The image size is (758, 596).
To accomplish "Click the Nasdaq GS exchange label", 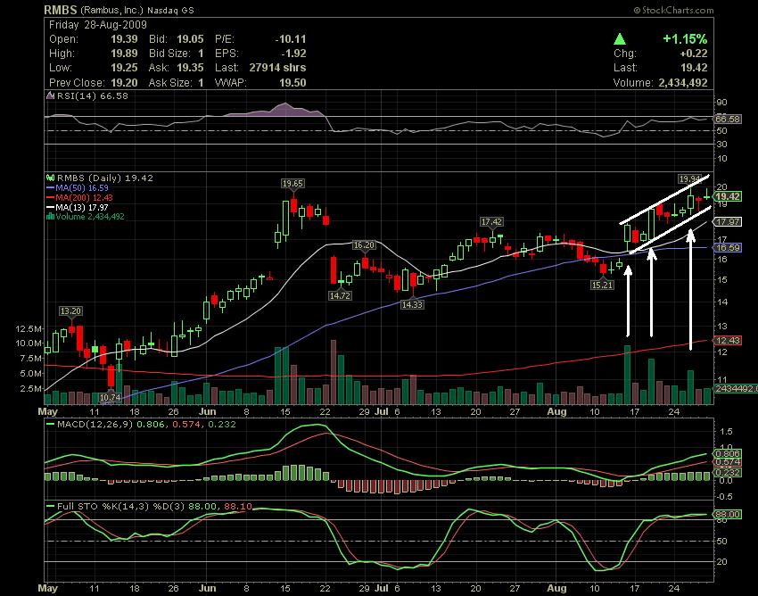I will pyautogui.click(x=170, y=10).
